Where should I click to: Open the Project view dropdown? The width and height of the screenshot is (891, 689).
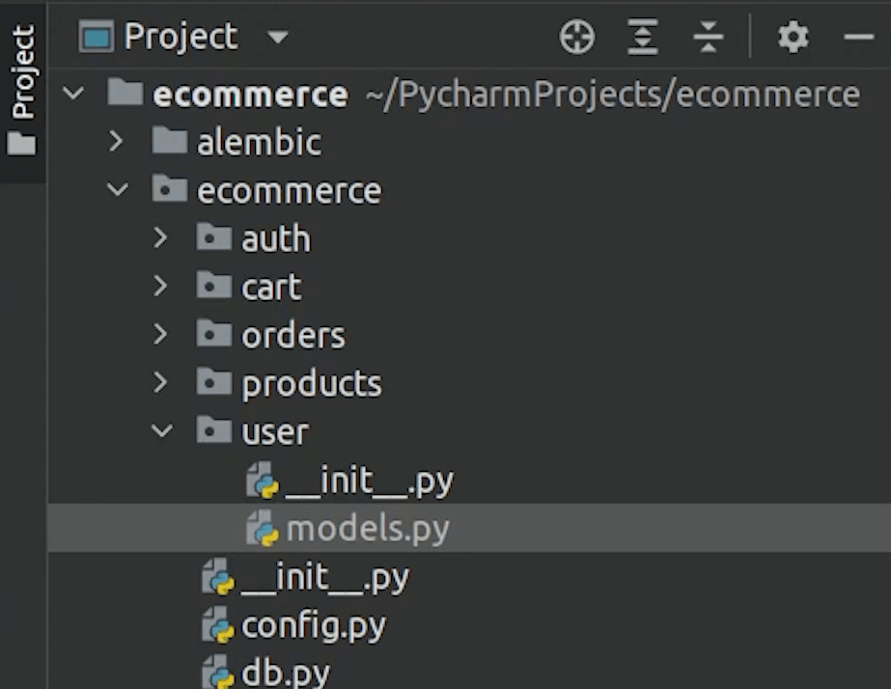[x=278, y=39]
